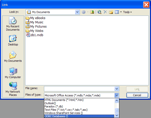The height and width of the screenshot is (118, 151).
Task: Click Search the Web icon
Action: click(x=99, y=12)
